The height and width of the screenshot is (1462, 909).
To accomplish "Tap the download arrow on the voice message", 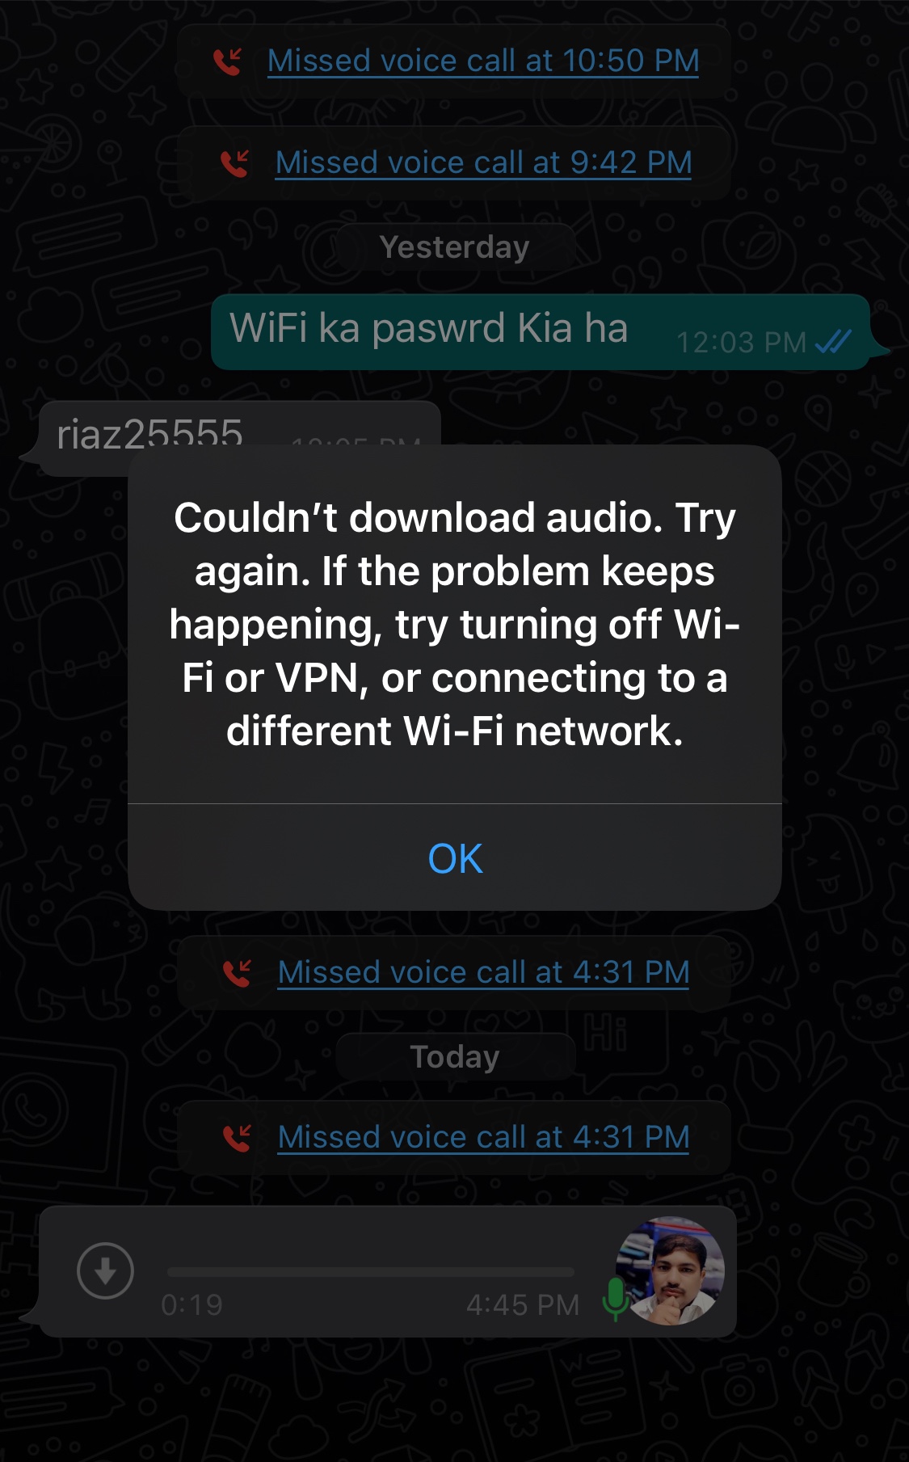I will point(105,1270).
